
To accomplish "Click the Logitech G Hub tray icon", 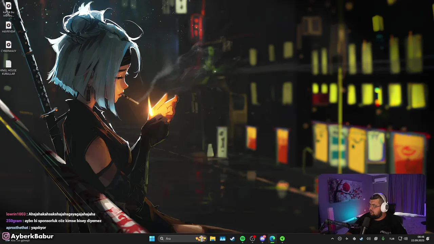I will [x=347, y=239].
